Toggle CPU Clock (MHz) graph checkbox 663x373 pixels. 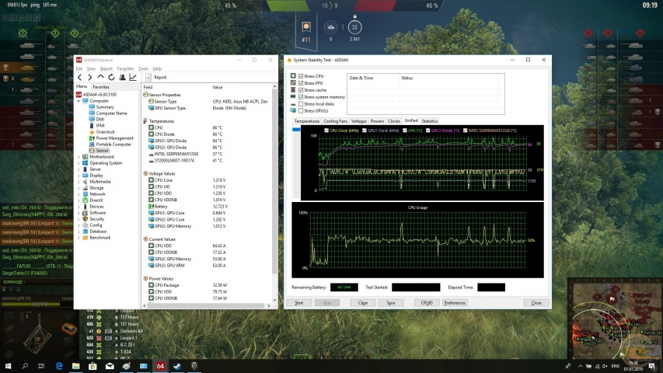coord(326,131)
